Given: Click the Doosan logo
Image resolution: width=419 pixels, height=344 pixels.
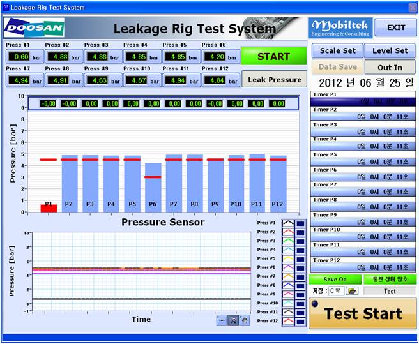Looking at the screenshot, I should [x=34, y=27].
